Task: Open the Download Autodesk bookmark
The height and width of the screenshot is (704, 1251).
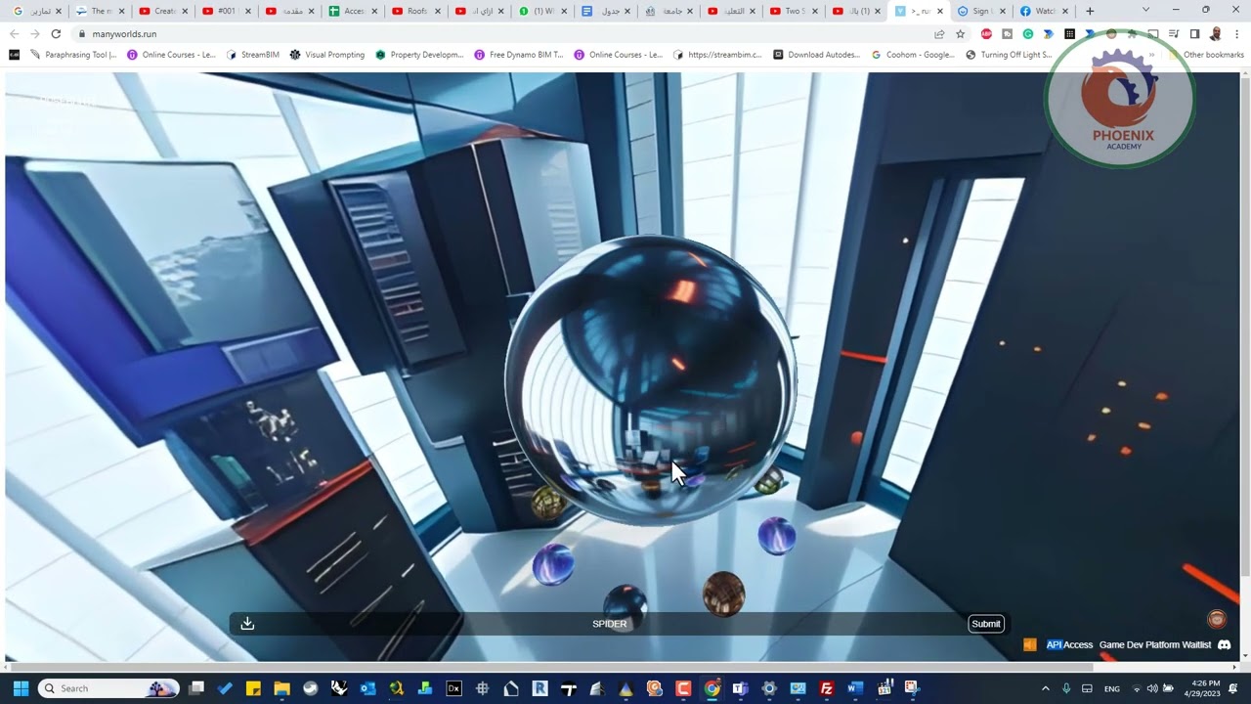Action: point(816,55)
